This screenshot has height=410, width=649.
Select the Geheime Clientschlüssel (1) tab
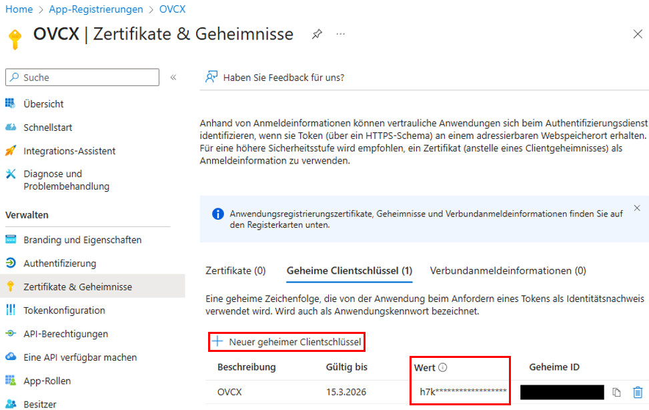(349, 270)
